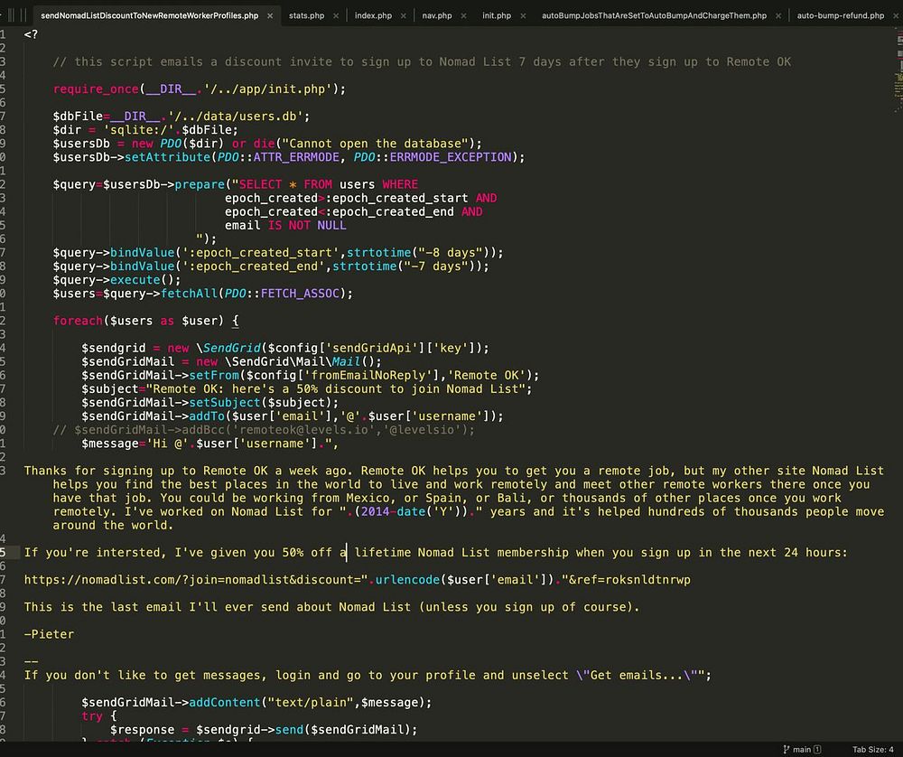
Task: Select the init.php tab
Action: pos(496,16)
